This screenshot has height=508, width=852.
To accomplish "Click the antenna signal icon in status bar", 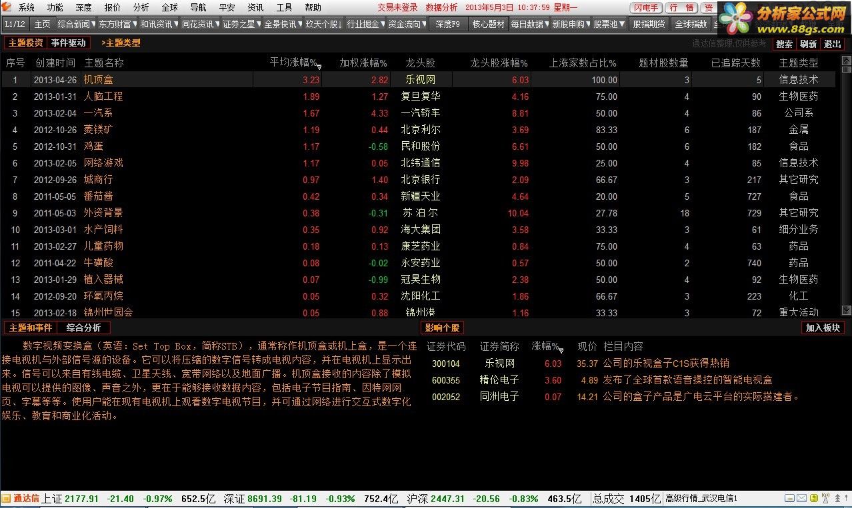I will coord(826,499).
